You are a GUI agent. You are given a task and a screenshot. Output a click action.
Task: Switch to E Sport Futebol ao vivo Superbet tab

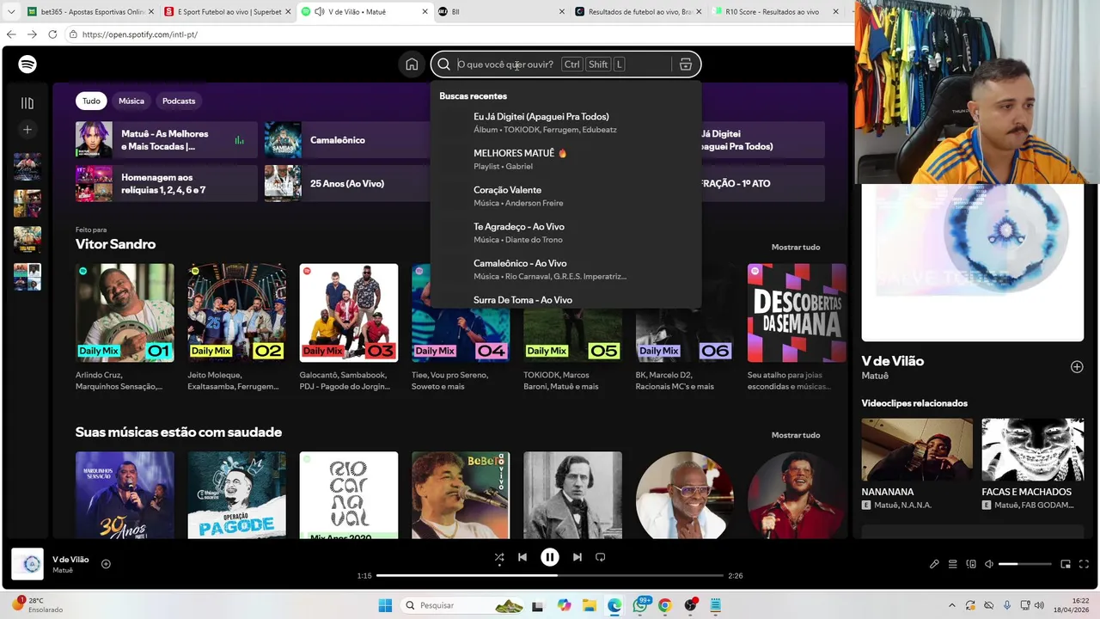point(227,12)
